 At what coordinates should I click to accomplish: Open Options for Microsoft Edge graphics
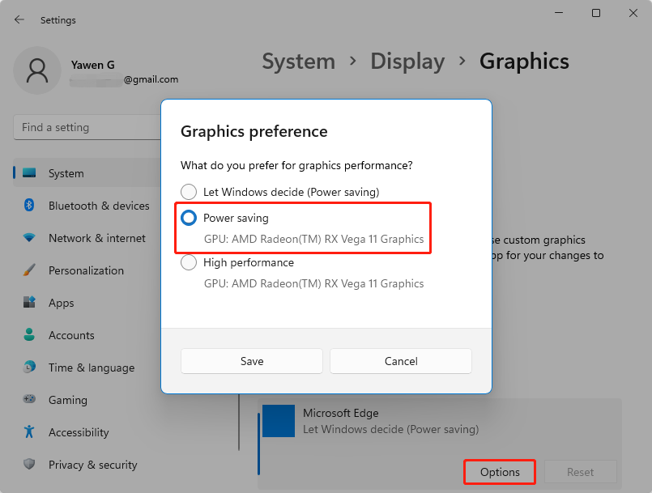point(499,472)
